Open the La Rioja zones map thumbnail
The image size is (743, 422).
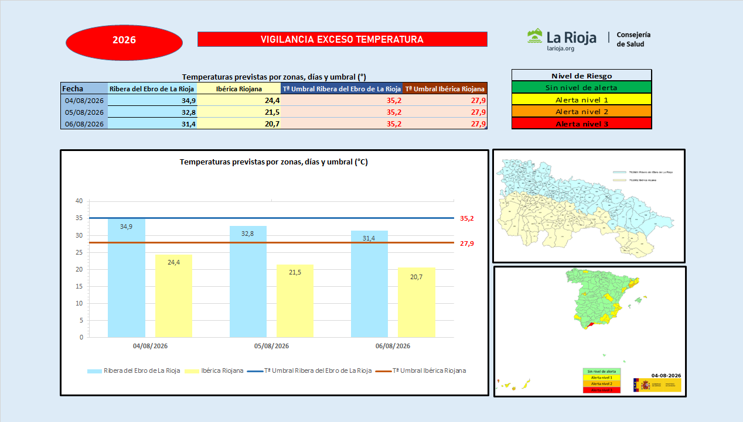pos(588,206)
